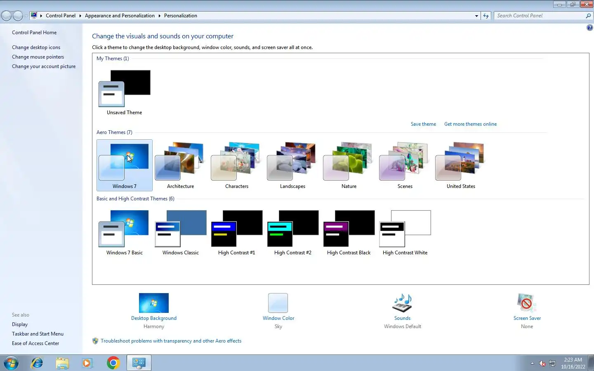Screen dimensions: 594x371
Task: Launch Google Chrome from taskbar
Action: click(113, 363)
